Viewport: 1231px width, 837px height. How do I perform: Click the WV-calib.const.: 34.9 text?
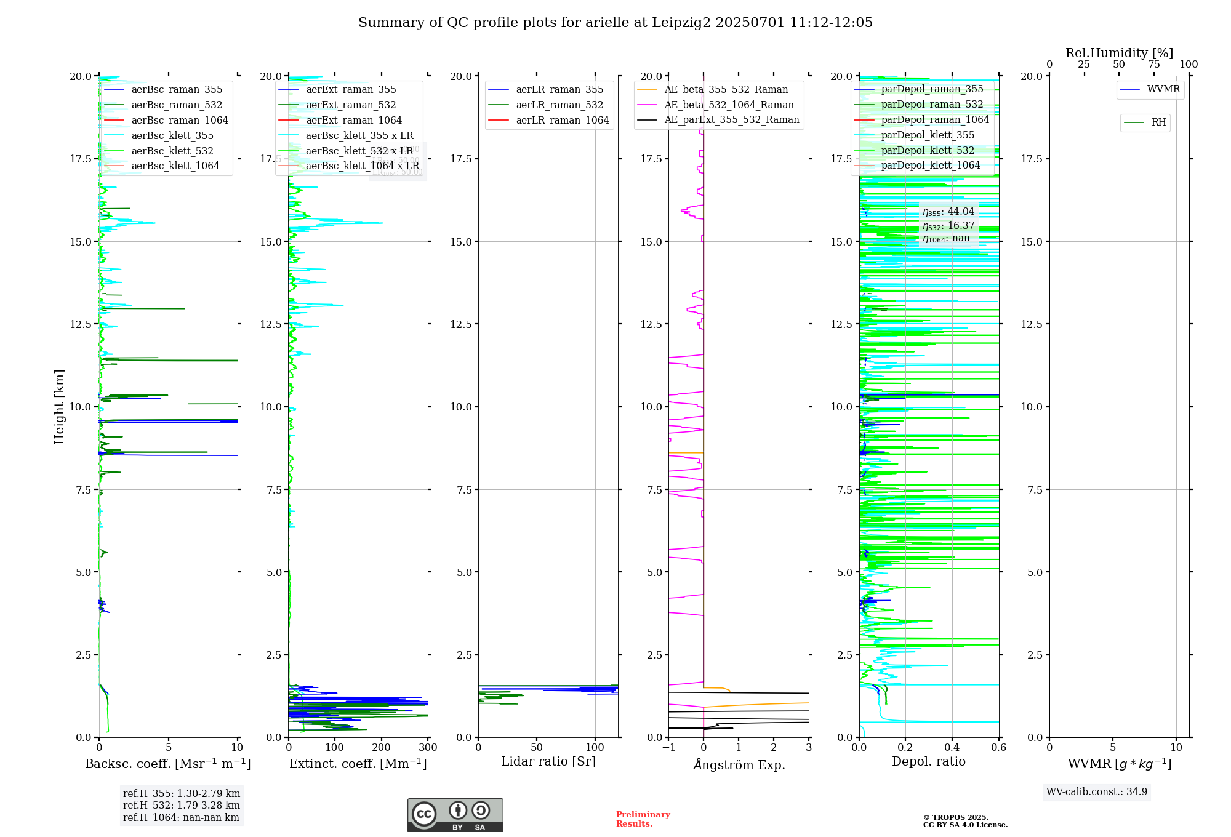point(1097,792)
